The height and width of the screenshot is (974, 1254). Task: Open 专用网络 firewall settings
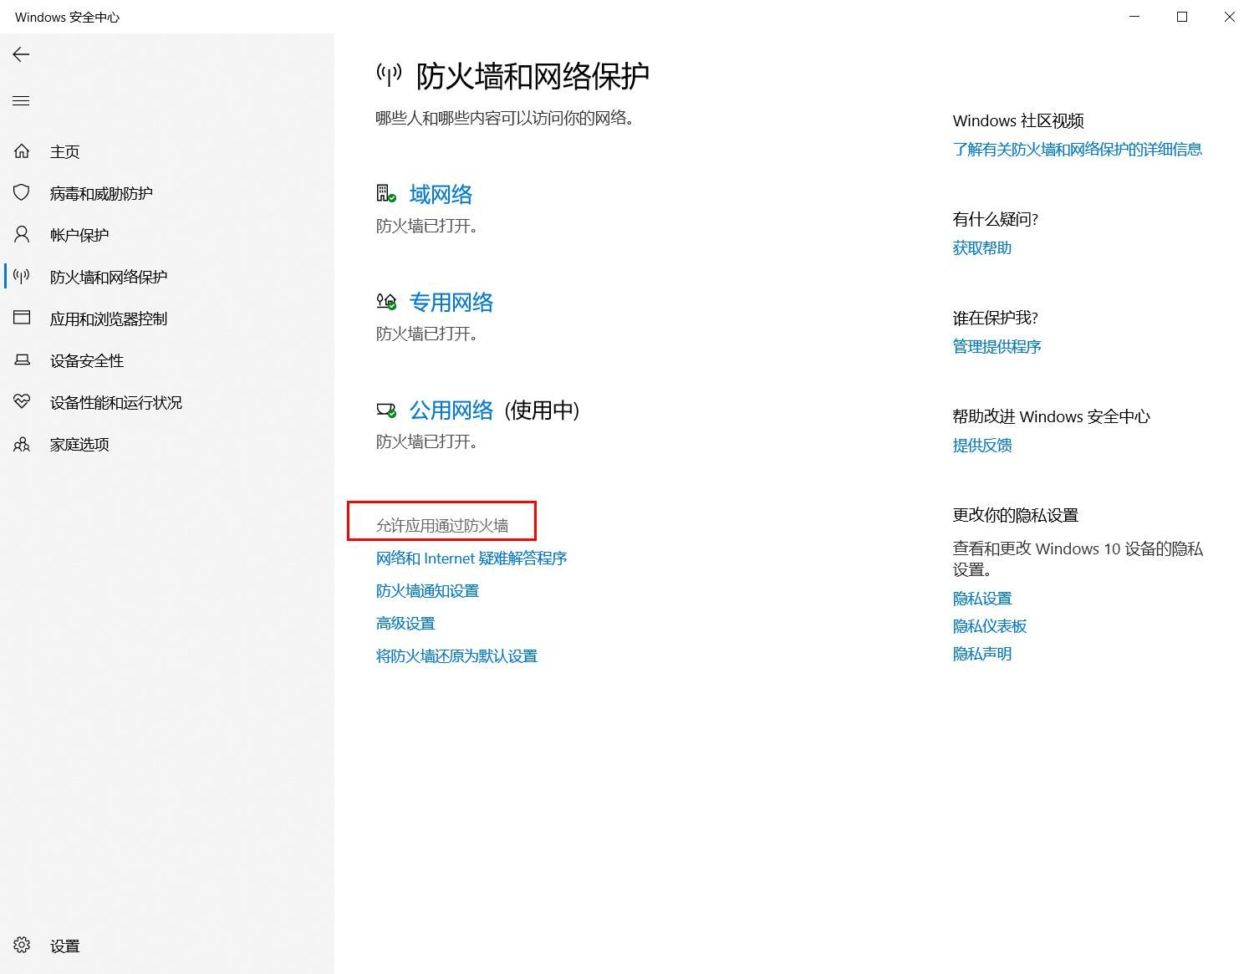(x=451, y=302)
